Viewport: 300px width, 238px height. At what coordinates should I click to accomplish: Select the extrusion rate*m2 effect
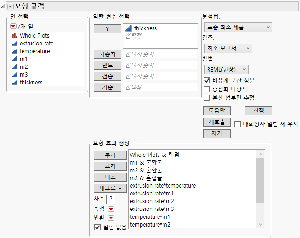[152, 201]
